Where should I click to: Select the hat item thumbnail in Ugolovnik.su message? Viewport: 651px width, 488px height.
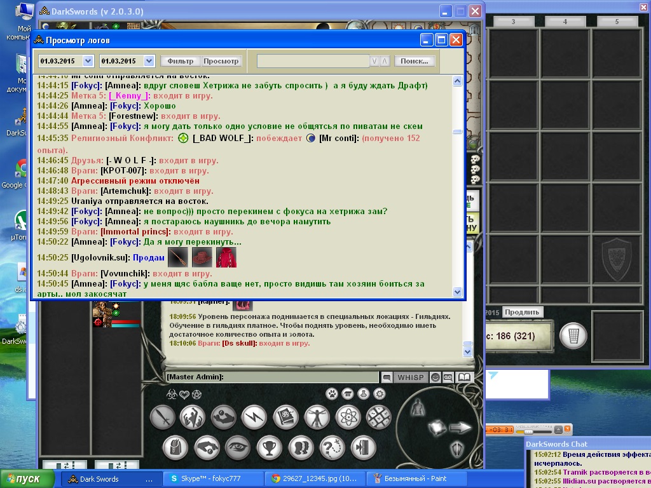pyautogui.click(x=202, y=257)
